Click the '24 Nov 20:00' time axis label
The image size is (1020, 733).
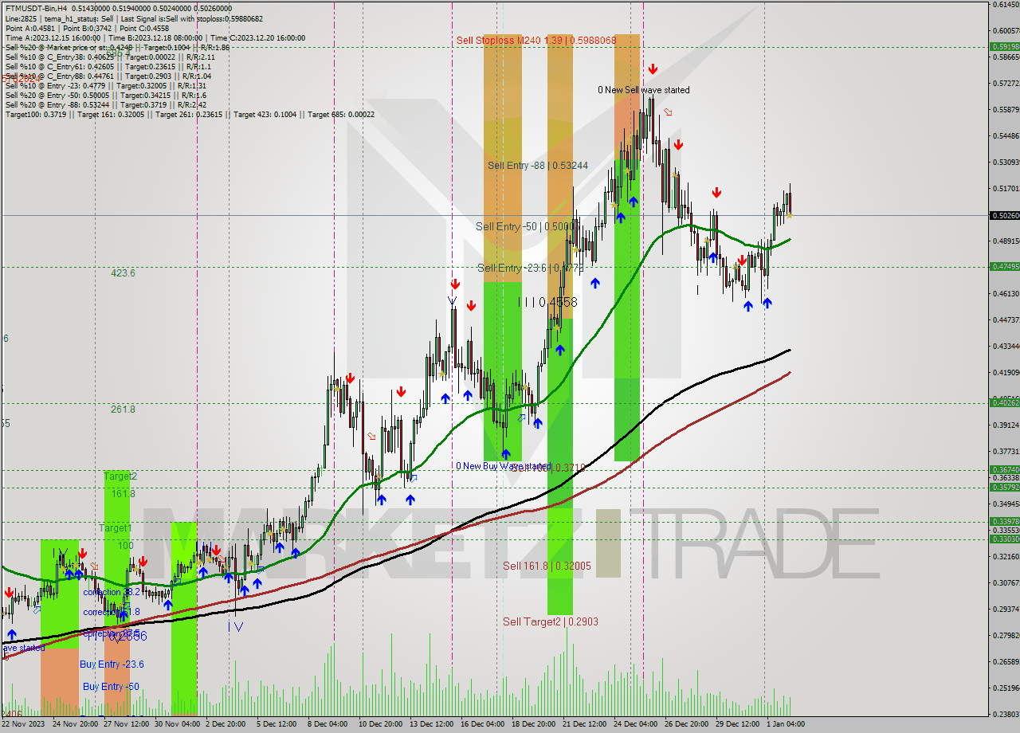[75, 723]
